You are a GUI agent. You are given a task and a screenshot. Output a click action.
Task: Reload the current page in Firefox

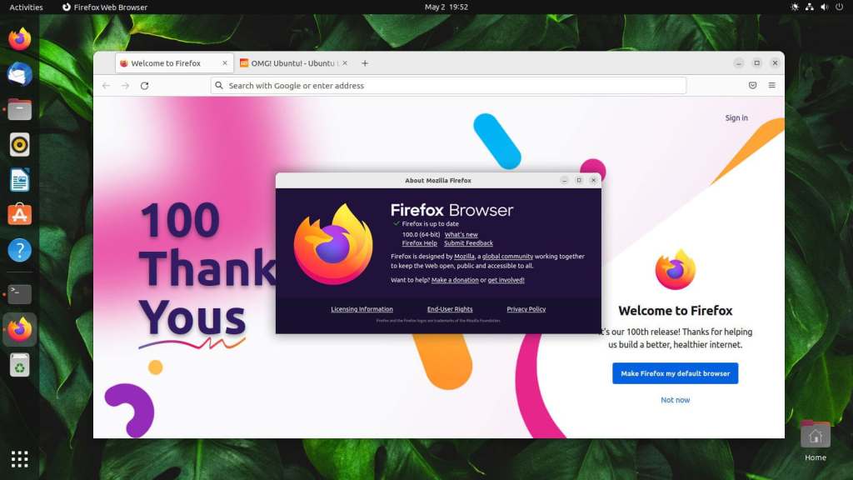coord(145,85)
